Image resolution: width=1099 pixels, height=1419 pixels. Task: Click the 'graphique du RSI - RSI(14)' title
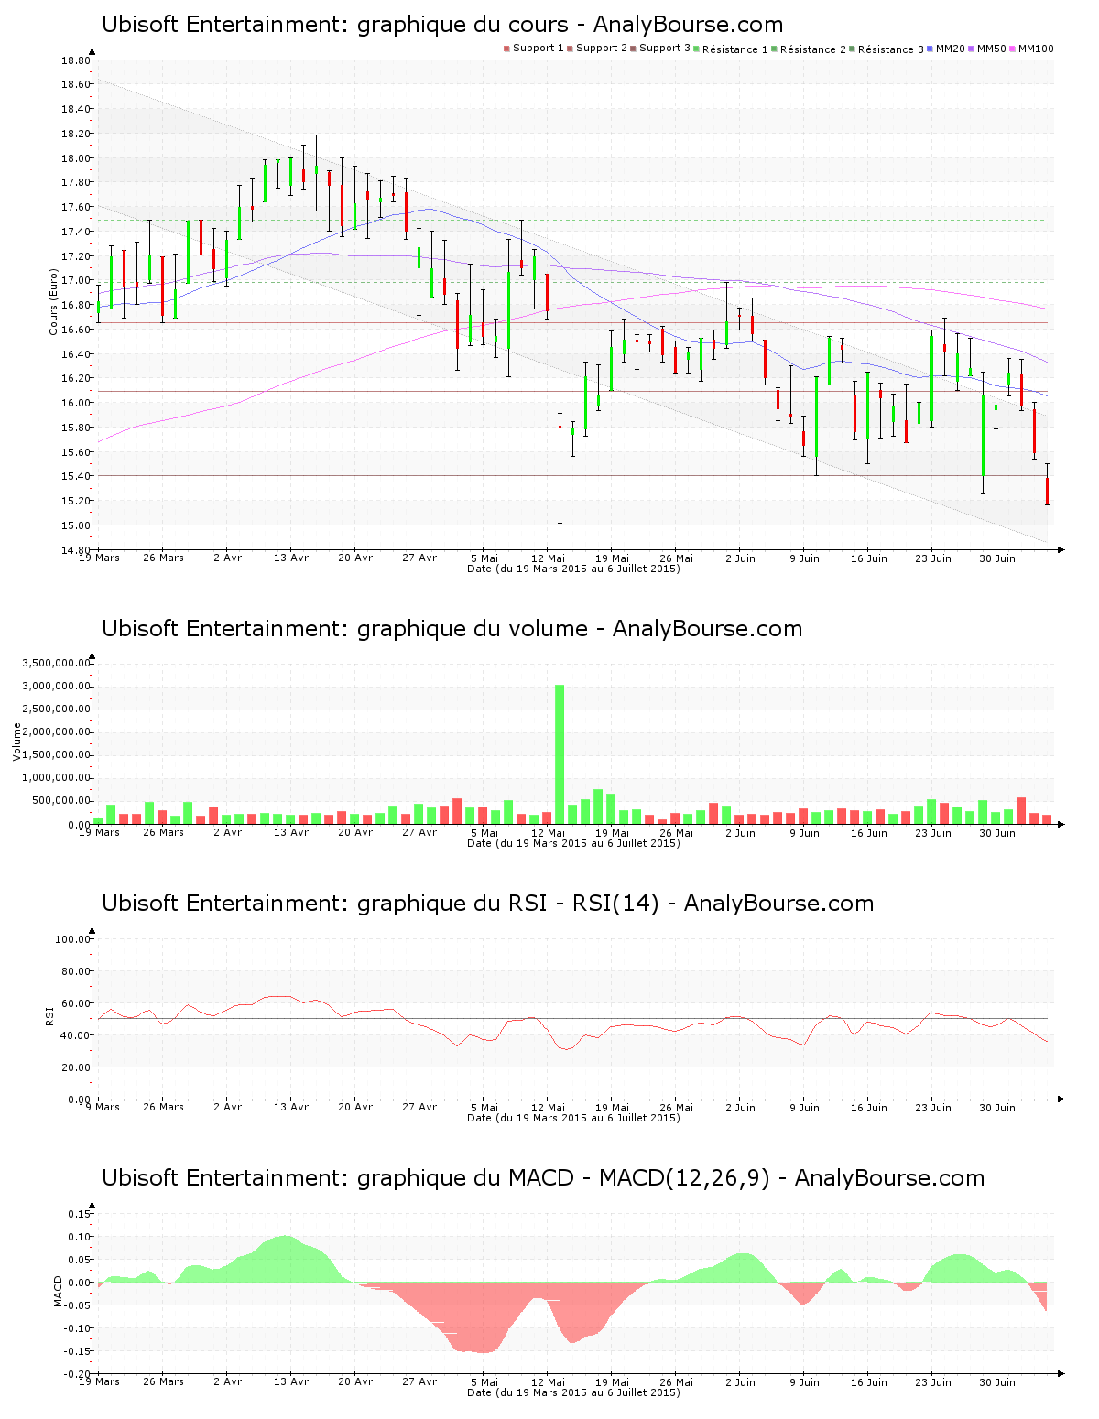(x=488, y=904)
